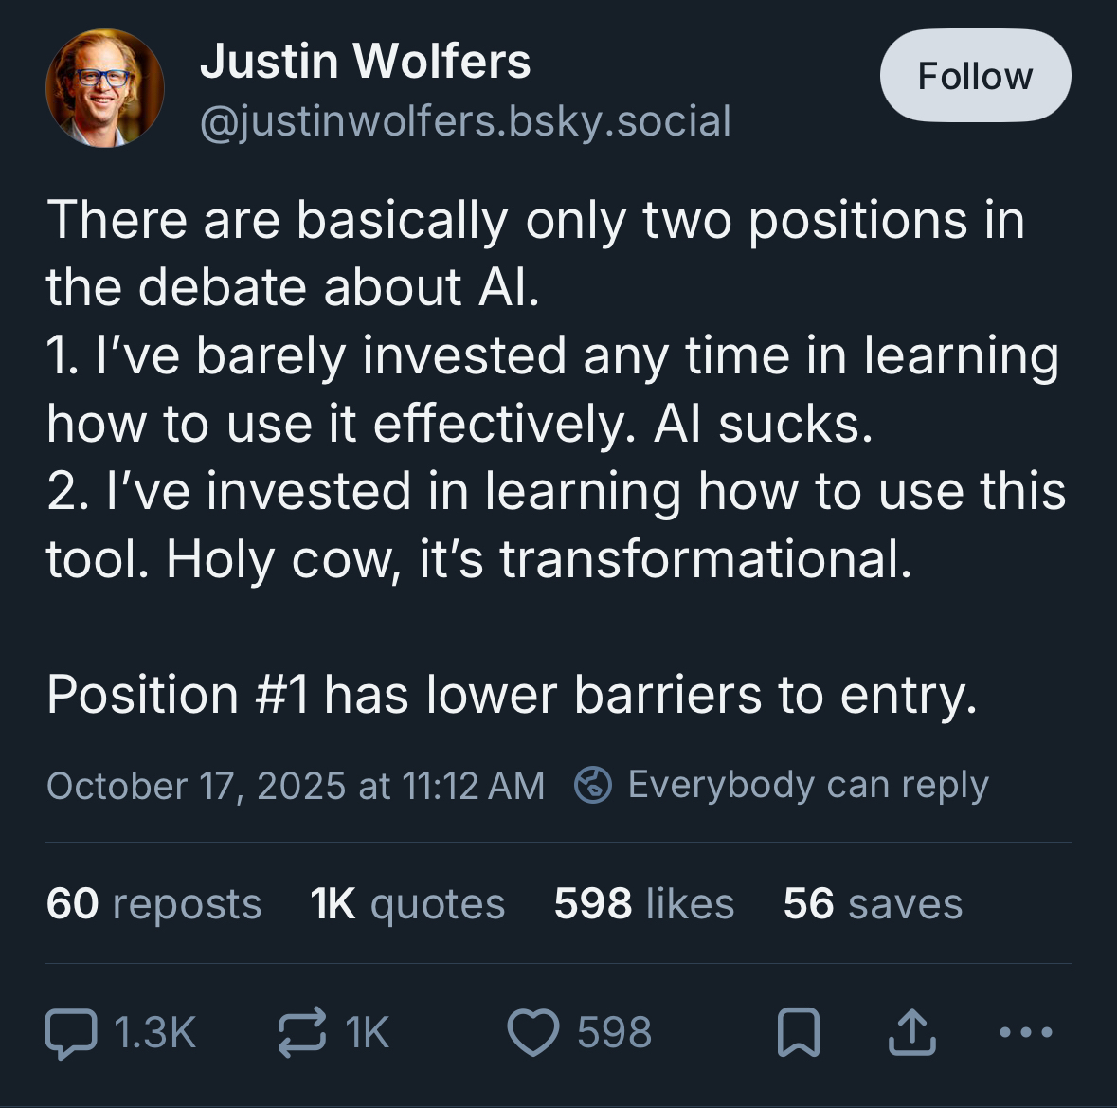Follow Justin Wolfers
1117x1108 pixels.
pyautogui.click(x=975, y=76)
